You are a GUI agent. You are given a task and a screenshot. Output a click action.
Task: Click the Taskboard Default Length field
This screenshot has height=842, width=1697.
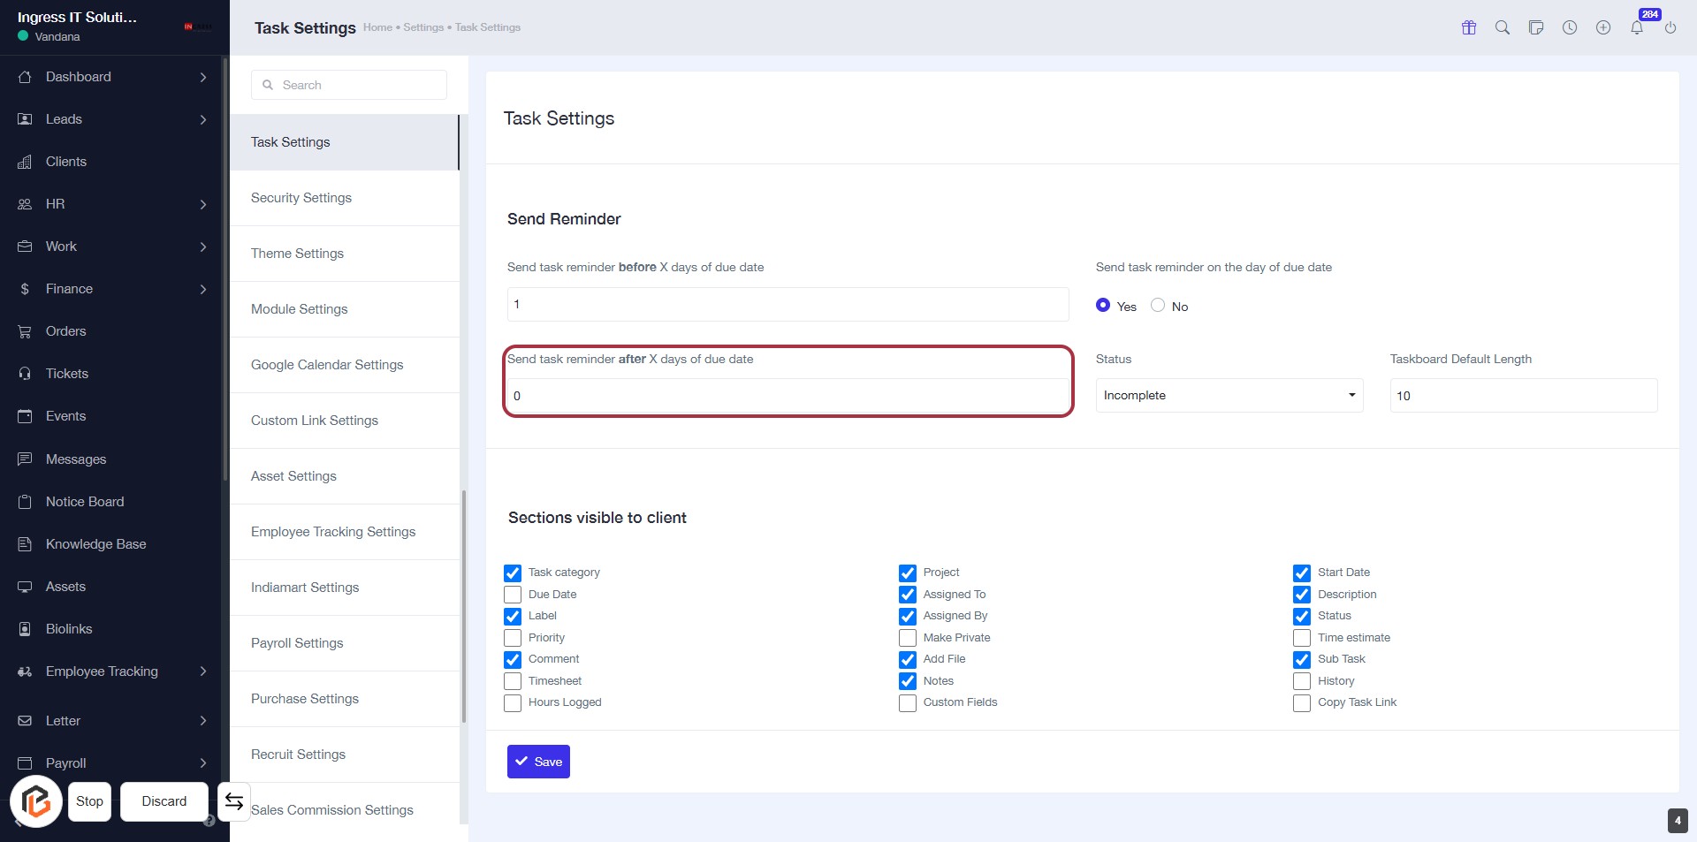pyautogui.click(x=1523, y=395)
